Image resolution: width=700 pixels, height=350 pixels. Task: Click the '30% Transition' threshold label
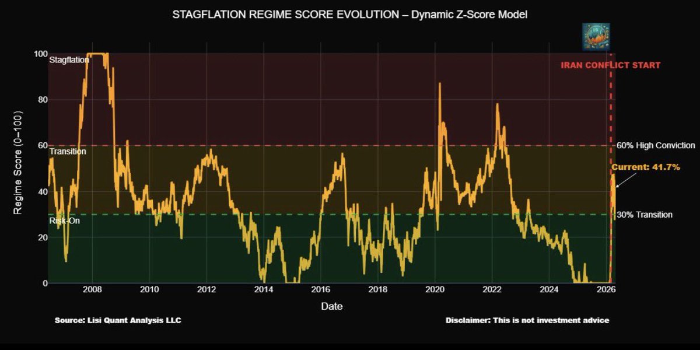(x=645, y=215)
